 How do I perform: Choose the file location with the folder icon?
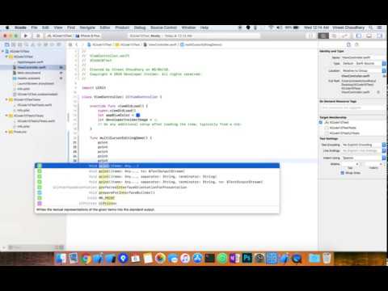385,76
